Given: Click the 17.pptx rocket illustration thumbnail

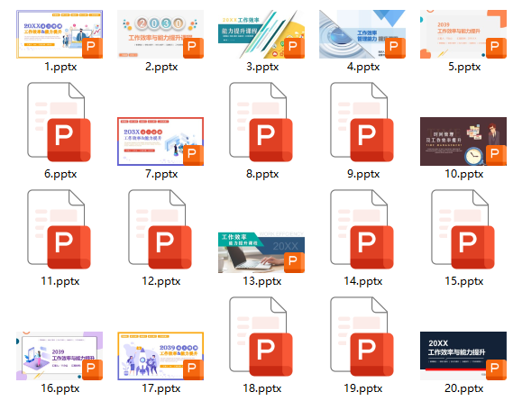Looking at the screenshot, I should 160,356.
